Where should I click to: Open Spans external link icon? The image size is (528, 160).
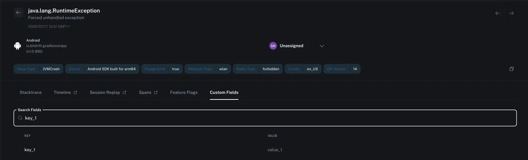coord(156,93)
